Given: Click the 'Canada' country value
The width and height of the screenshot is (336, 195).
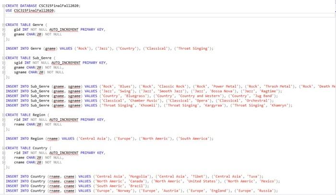Looking at the screenshot, I should click(137, 181).
